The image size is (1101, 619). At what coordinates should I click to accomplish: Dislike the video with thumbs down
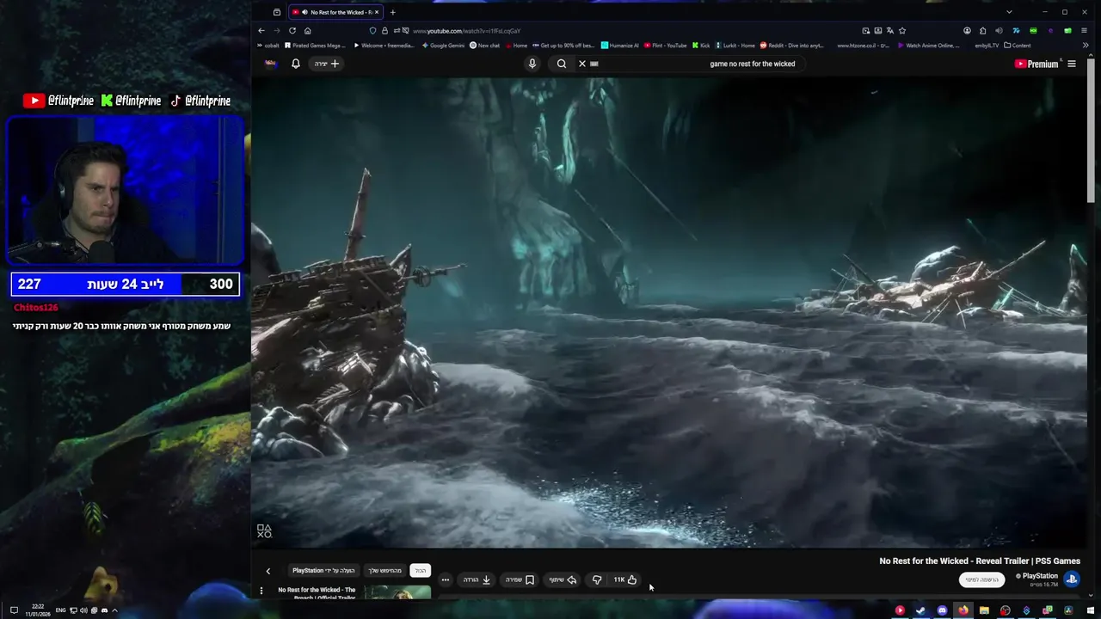[597, 579]
